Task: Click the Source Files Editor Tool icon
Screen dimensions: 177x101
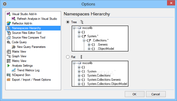Action: point(9,33)
